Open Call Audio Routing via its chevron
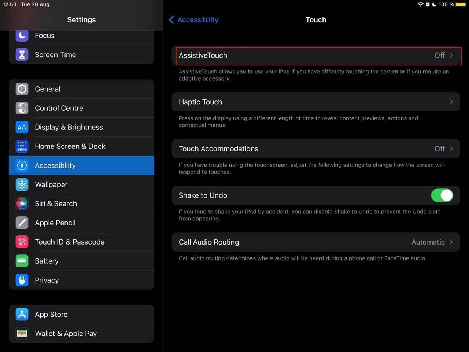The image size is (469, 352). [x=451, y=242]
